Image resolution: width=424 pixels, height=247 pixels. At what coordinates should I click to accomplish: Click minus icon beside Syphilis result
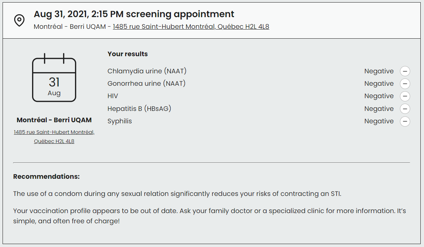pos(405,121)
